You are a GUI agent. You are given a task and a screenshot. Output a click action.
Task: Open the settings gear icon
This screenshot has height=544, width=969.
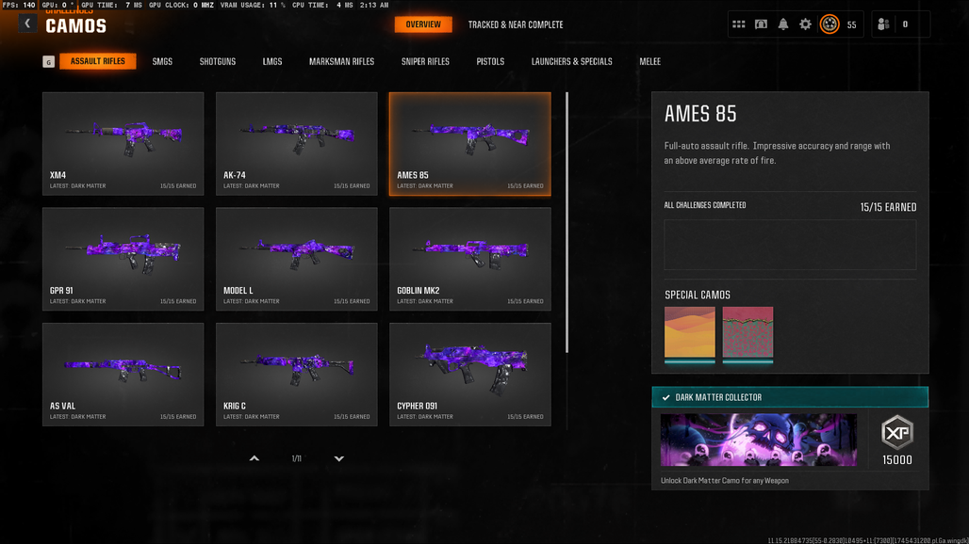(805, 24)
